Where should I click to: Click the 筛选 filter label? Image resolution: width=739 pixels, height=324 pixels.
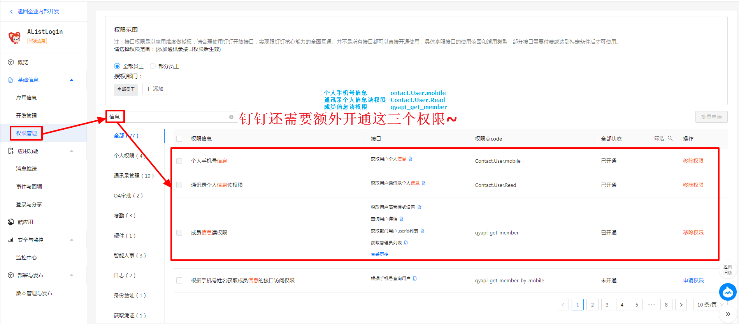(x=659, y=138)
